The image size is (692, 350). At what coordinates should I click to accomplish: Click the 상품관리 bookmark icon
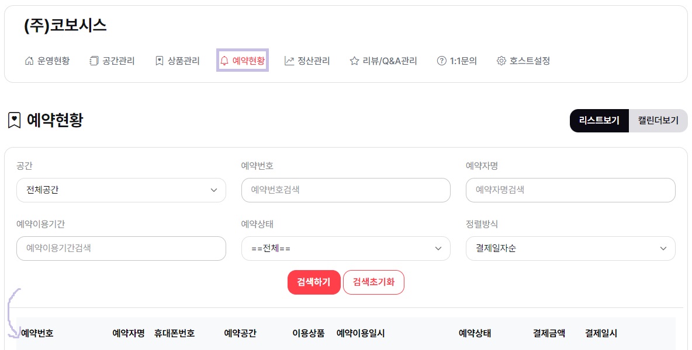point(160,61)
